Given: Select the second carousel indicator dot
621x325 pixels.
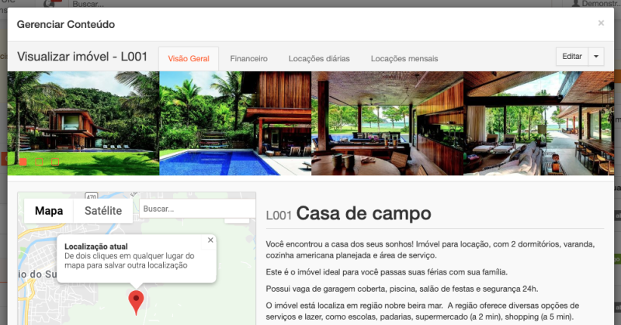Looking at the screenshot, I should [39, 162].
